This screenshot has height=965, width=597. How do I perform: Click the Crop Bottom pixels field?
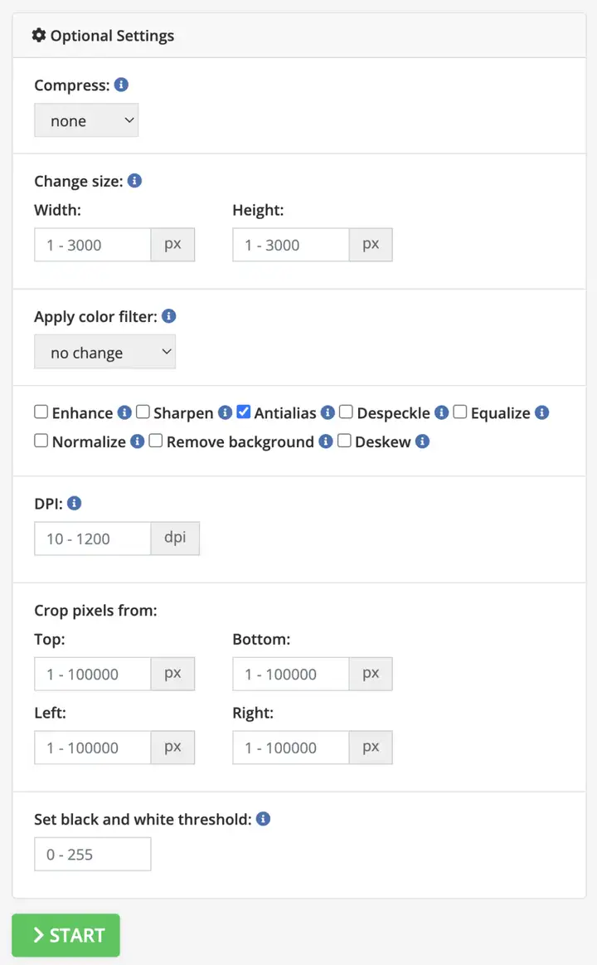point(291,673)
